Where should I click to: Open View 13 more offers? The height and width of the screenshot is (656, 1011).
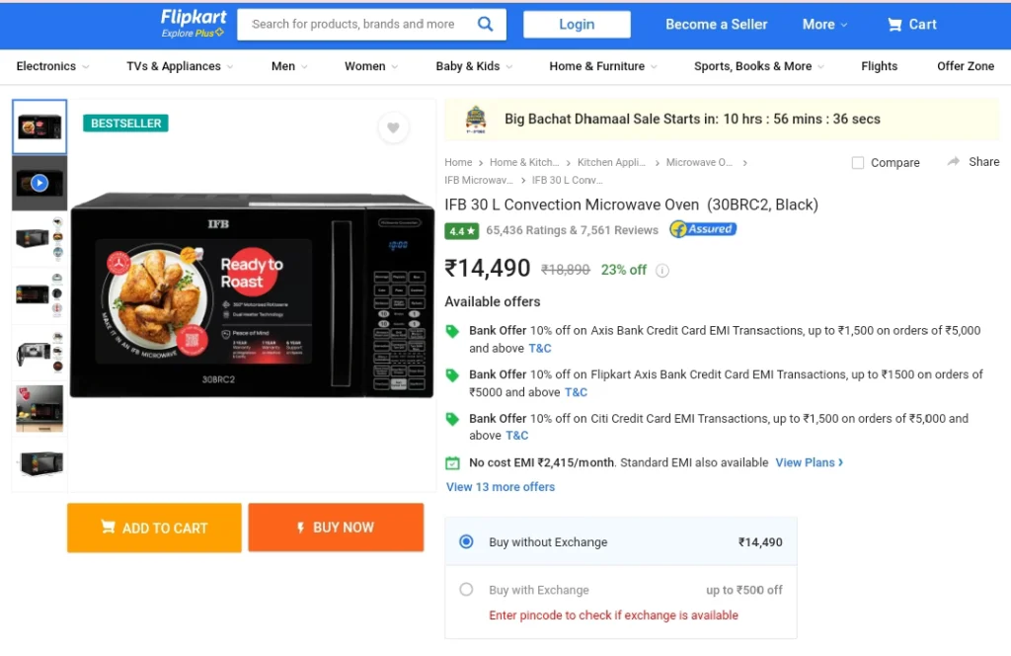(501, 487)
